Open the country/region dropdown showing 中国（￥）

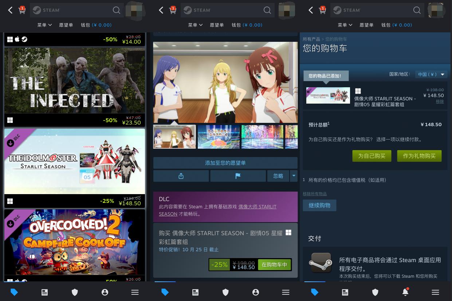pos(431,74)
